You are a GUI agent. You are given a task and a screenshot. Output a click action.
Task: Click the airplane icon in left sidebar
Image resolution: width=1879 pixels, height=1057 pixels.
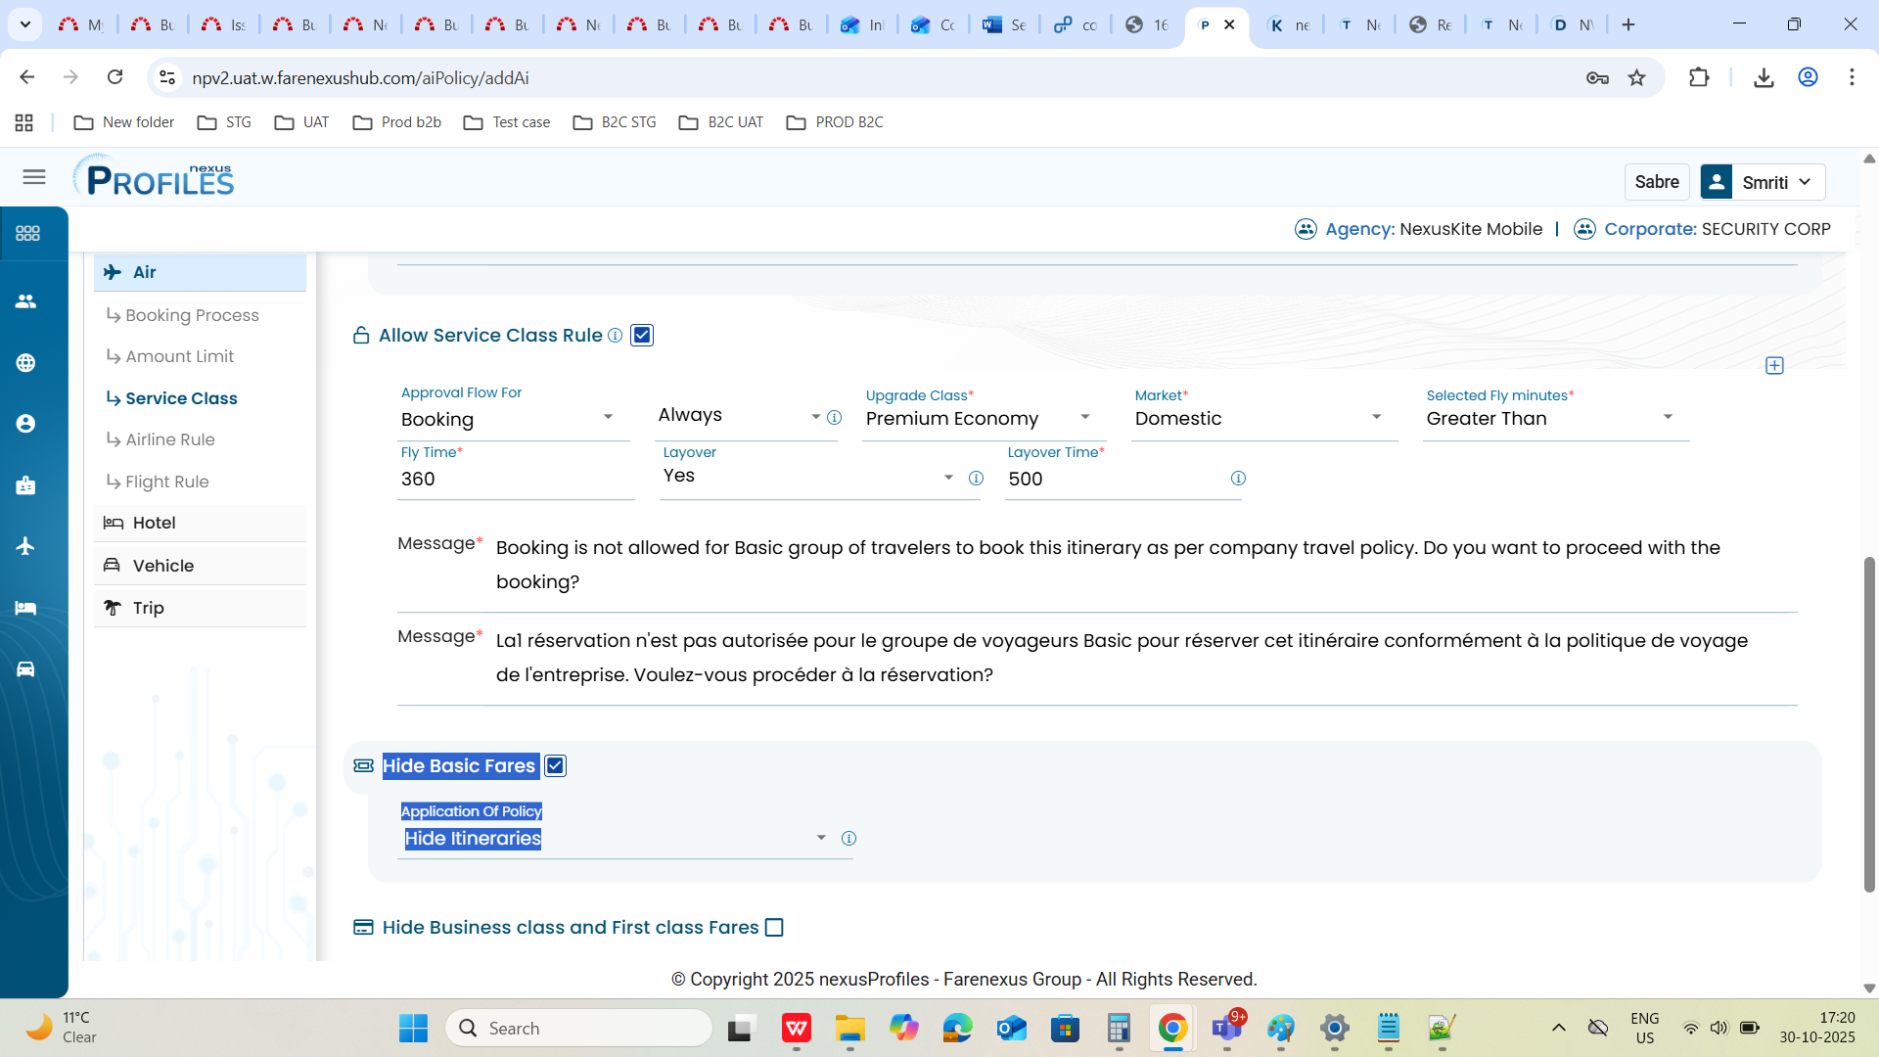(x=26, y=546)
